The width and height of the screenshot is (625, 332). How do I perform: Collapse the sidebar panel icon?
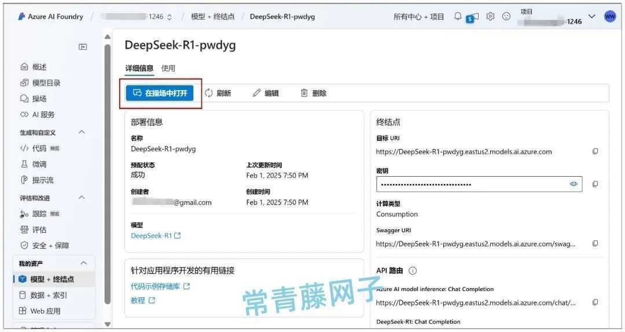click(83, 47)
